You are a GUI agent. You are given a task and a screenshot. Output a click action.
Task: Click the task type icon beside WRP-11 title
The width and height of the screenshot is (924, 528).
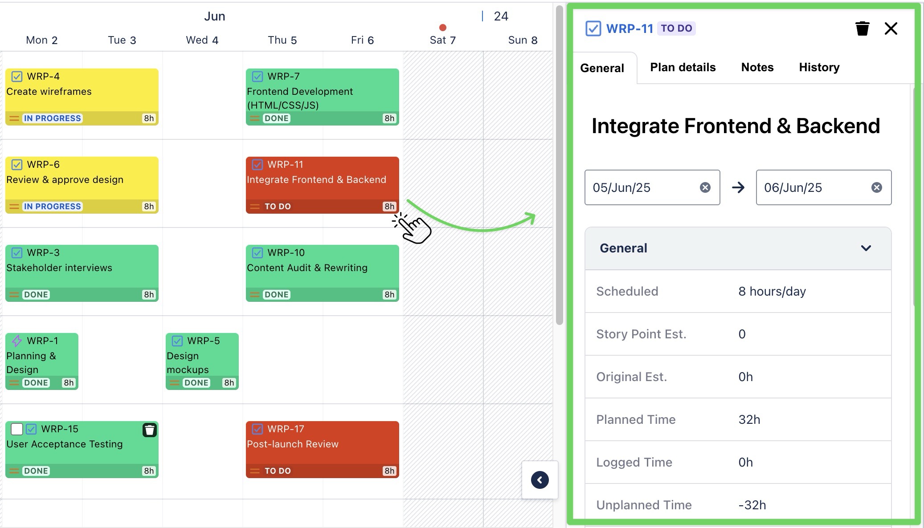coord(593,28)
